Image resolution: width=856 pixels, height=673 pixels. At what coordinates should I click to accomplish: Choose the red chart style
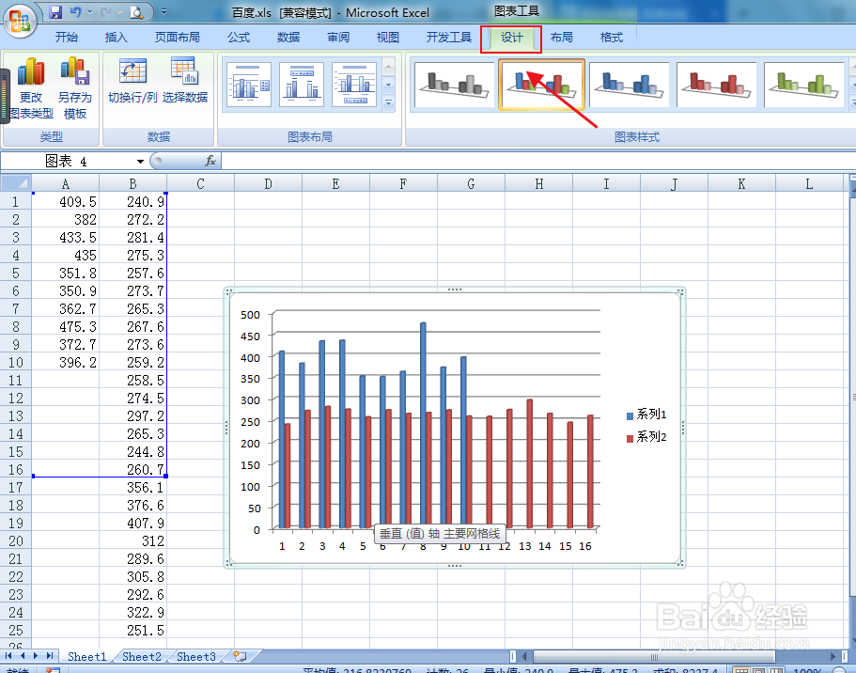[x=716, y=85]
